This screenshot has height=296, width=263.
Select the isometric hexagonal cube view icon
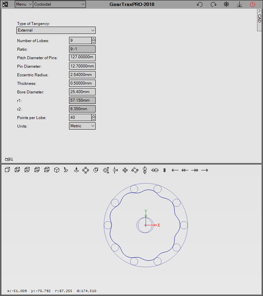click(57, 170)
